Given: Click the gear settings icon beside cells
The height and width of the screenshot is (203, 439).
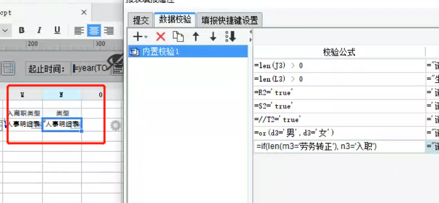Looking at the screenshot, I should [x=115, y=126].
